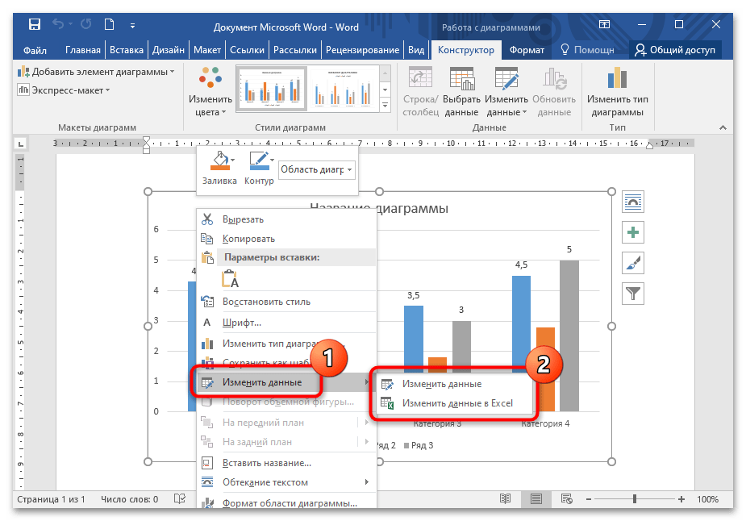Open the Экспресс-макет dropdown

point(64,90)
